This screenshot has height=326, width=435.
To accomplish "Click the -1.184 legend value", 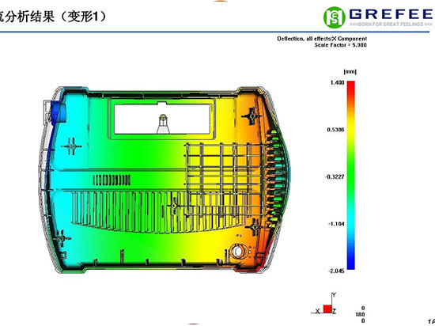I will coord(336,224).
